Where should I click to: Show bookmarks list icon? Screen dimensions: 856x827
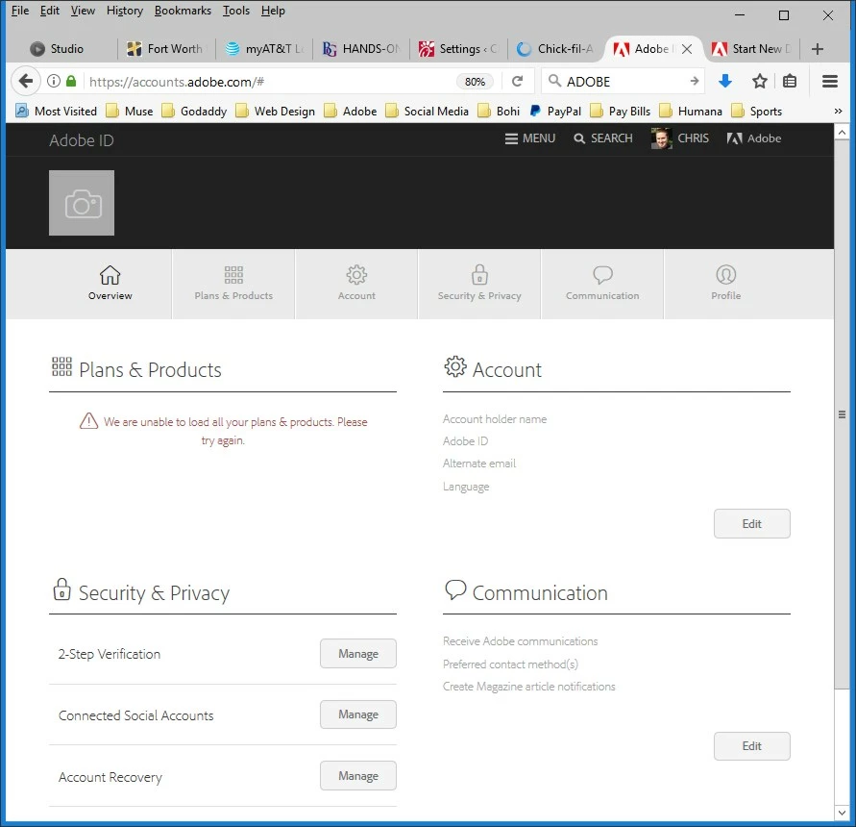pos(790,82)
